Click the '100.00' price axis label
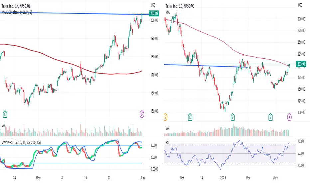 tap(301, 112)
